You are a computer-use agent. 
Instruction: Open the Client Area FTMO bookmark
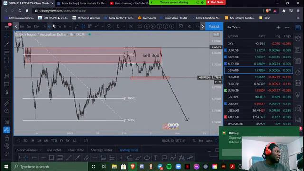(x=173, y=18)
